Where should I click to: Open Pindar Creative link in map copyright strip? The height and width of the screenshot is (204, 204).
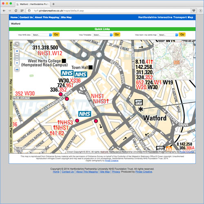click(187, 152)
